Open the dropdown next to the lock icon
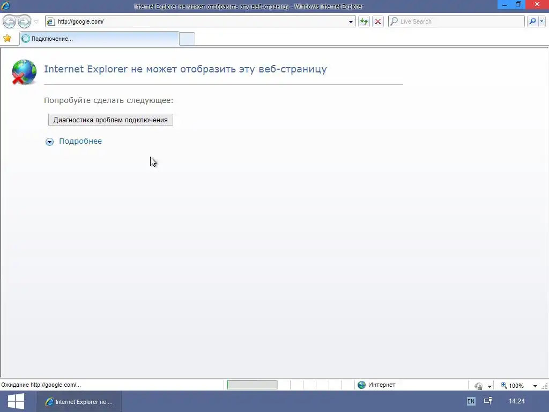The width and height of the screenshot is (549, 412). (x=489, y=386)
